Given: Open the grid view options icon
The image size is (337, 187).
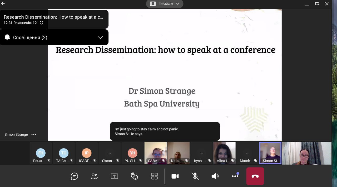Looking at the screenshot, I should point(155,176).
